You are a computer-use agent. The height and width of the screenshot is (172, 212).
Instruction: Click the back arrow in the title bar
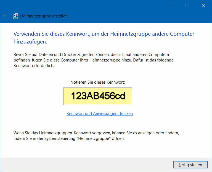5,16
